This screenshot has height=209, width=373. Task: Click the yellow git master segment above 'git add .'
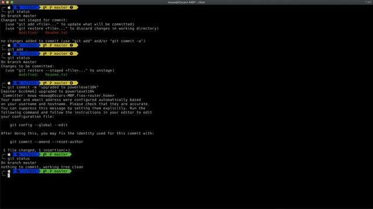coord(58,45)
